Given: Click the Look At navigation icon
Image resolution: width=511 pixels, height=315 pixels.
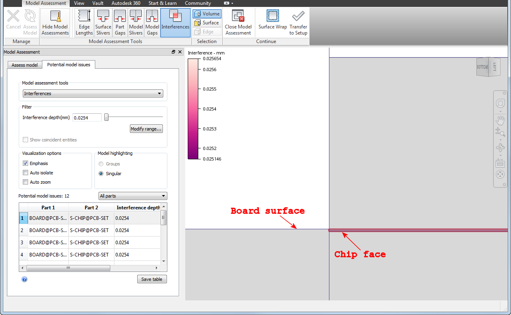Looking at the screenshot, I should [500, 163].
